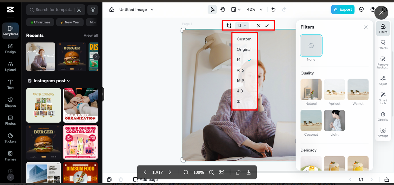Select the Christmas tag chip
394x185 pixels.
pos(40,22)
